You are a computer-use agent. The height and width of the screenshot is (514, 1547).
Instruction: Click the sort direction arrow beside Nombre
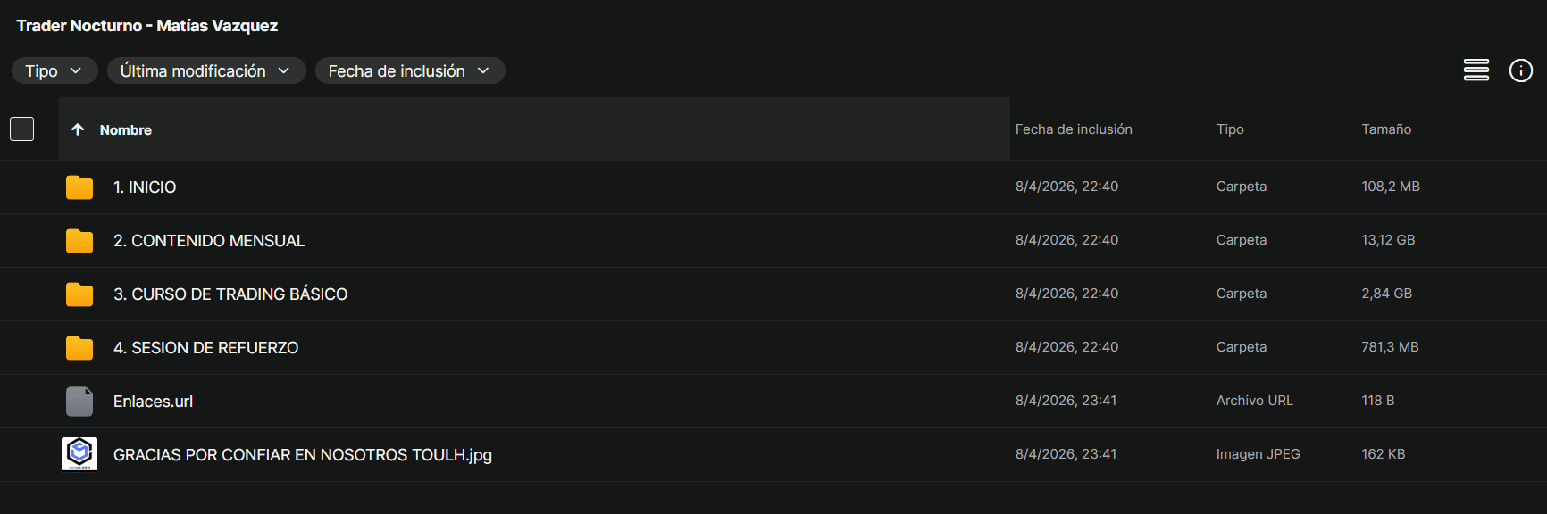(x=78, y=129)
